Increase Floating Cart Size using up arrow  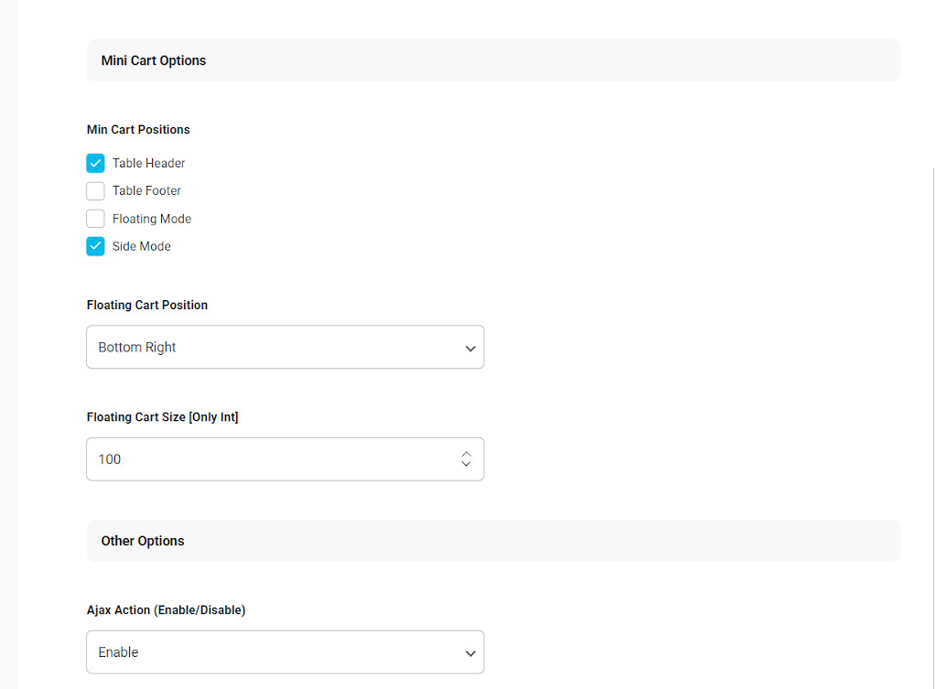click(x=467, y=454)
